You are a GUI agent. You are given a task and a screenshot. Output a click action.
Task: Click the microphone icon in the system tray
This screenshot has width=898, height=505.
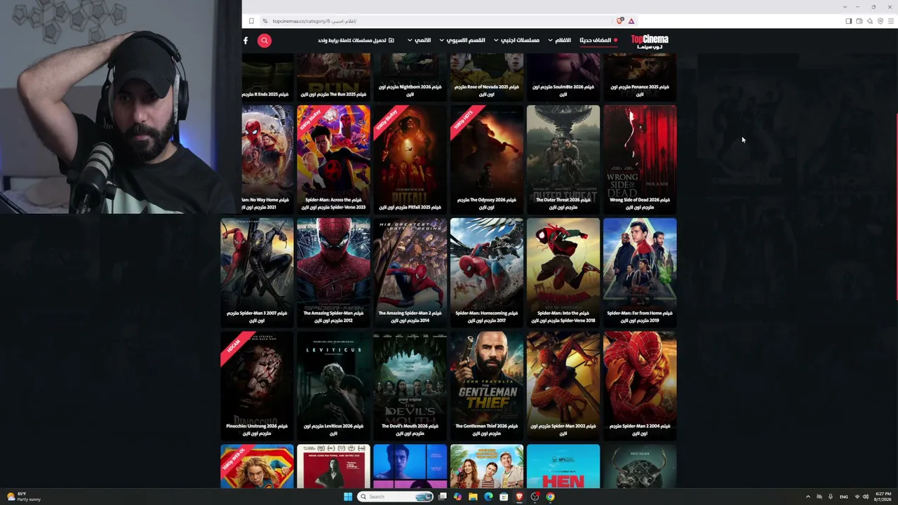(x=830, y=497)
